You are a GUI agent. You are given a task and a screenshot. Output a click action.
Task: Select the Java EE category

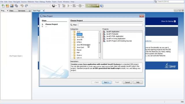point(79,40)
